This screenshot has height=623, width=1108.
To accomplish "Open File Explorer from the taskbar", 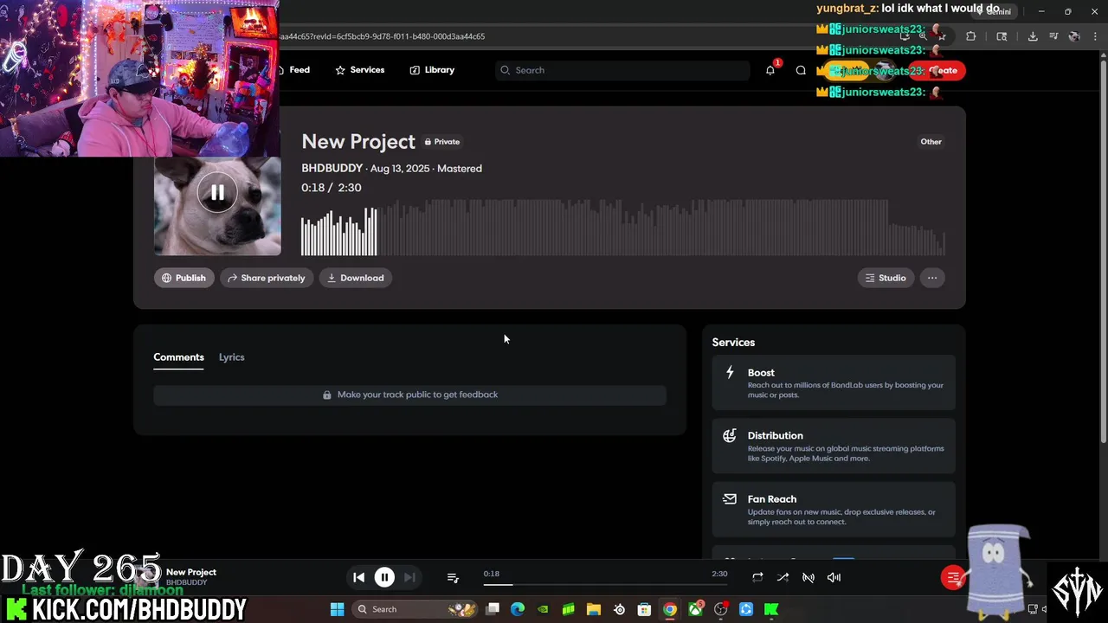I will 594,609.
